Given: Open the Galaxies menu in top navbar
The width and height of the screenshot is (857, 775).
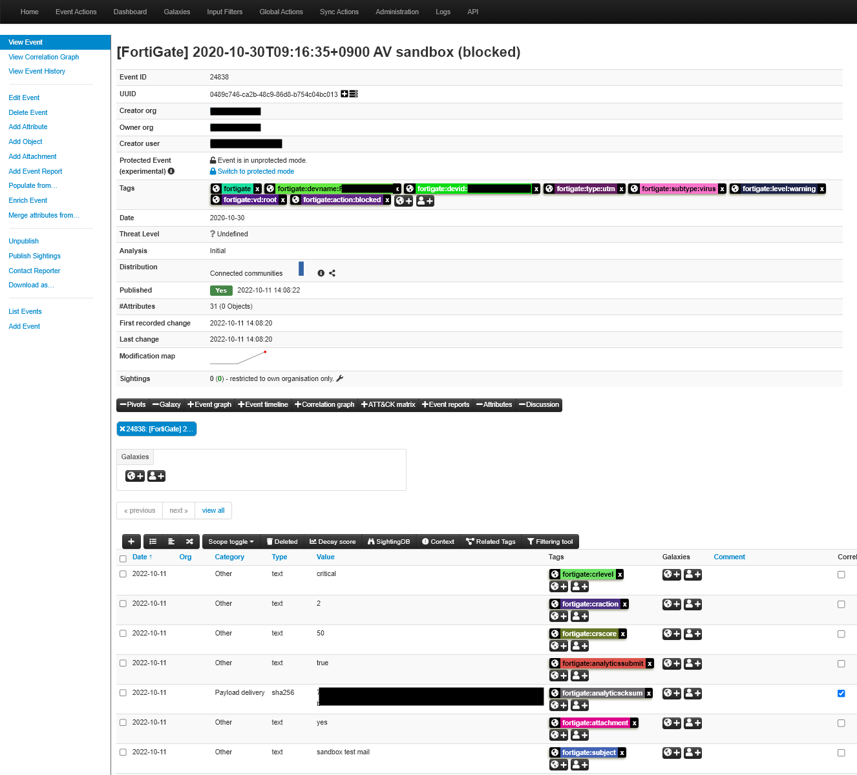Looking at the screenshot, I should pyautogui.click(x=177, y=12).
